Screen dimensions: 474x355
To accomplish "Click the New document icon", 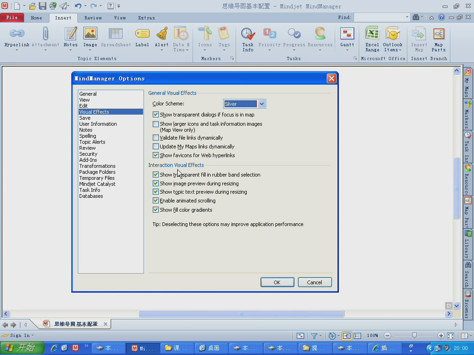I will tap(17, 6).
